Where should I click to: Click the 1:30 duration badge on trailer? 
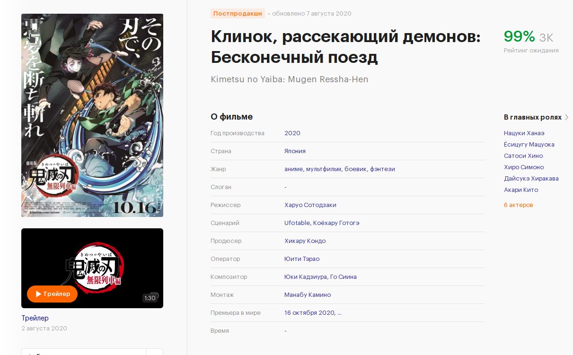coord(150,298)
